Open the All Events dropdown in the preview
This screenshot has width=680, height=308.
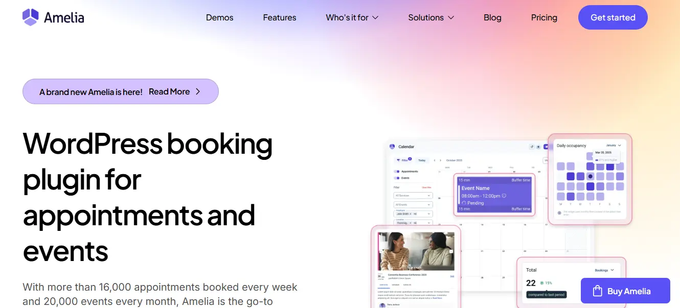[413, 205]
